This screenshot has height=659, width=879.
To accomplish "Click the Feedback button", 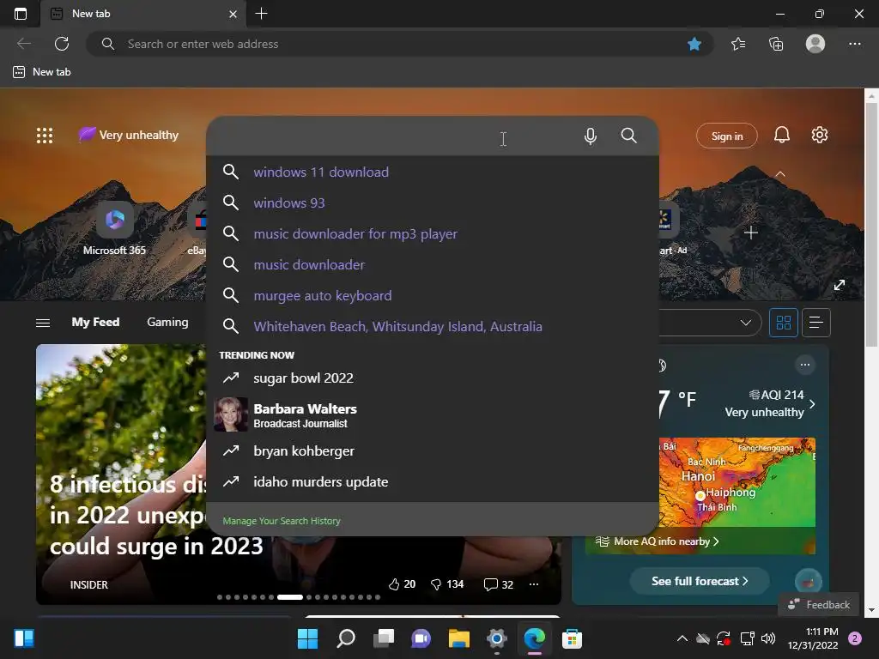I will pyautogui.click(x=818, y=605).
